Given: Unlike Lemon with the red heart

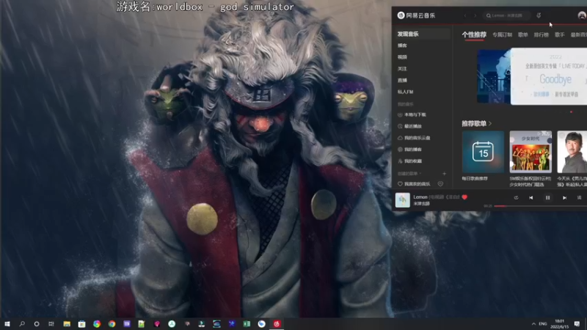Looking at the screenshot, I should (x=464, y=197).
